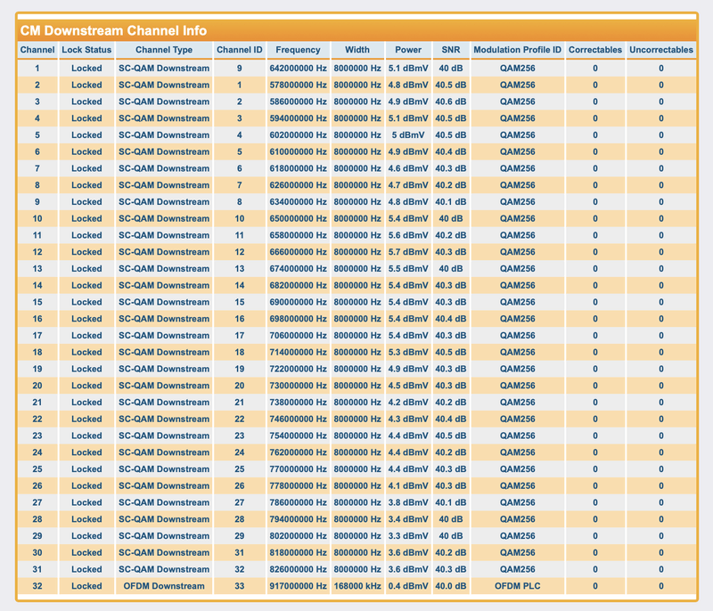This screenshot has width=713, height=611.
Task: Click the 5.3 dBmV power cell
Action: pos(408,352)
